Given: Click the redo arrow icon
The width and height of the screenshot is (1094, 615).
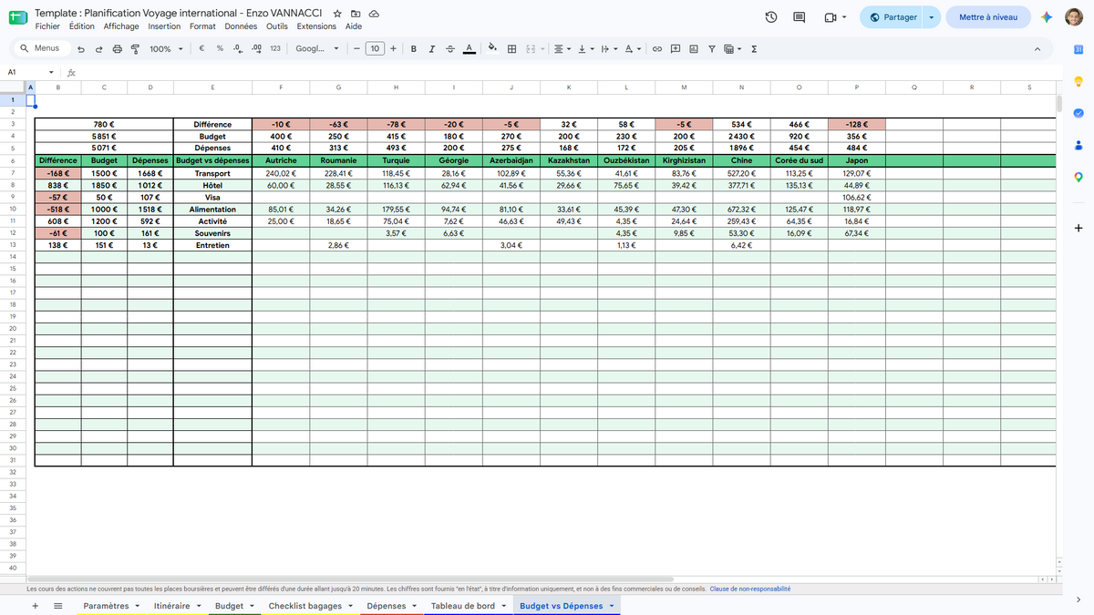Looking at the screenshot, I should pos(98,49).
